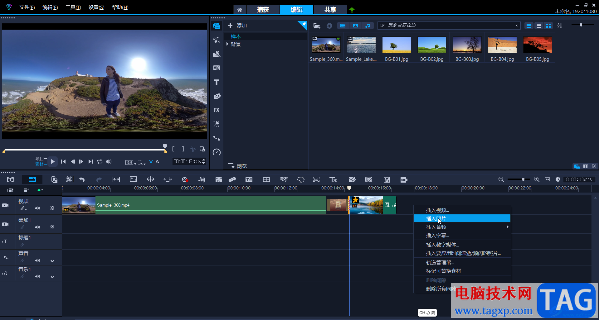Switch to the 共享 tab
Image resolution: width=599 pixels, height=320 pixels.
[330, 10]
